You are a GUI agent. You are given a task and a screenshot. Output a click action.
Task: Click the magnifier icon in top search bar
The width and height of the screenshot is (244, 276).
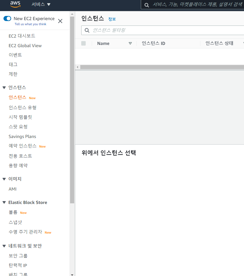(x=147, y=5)
